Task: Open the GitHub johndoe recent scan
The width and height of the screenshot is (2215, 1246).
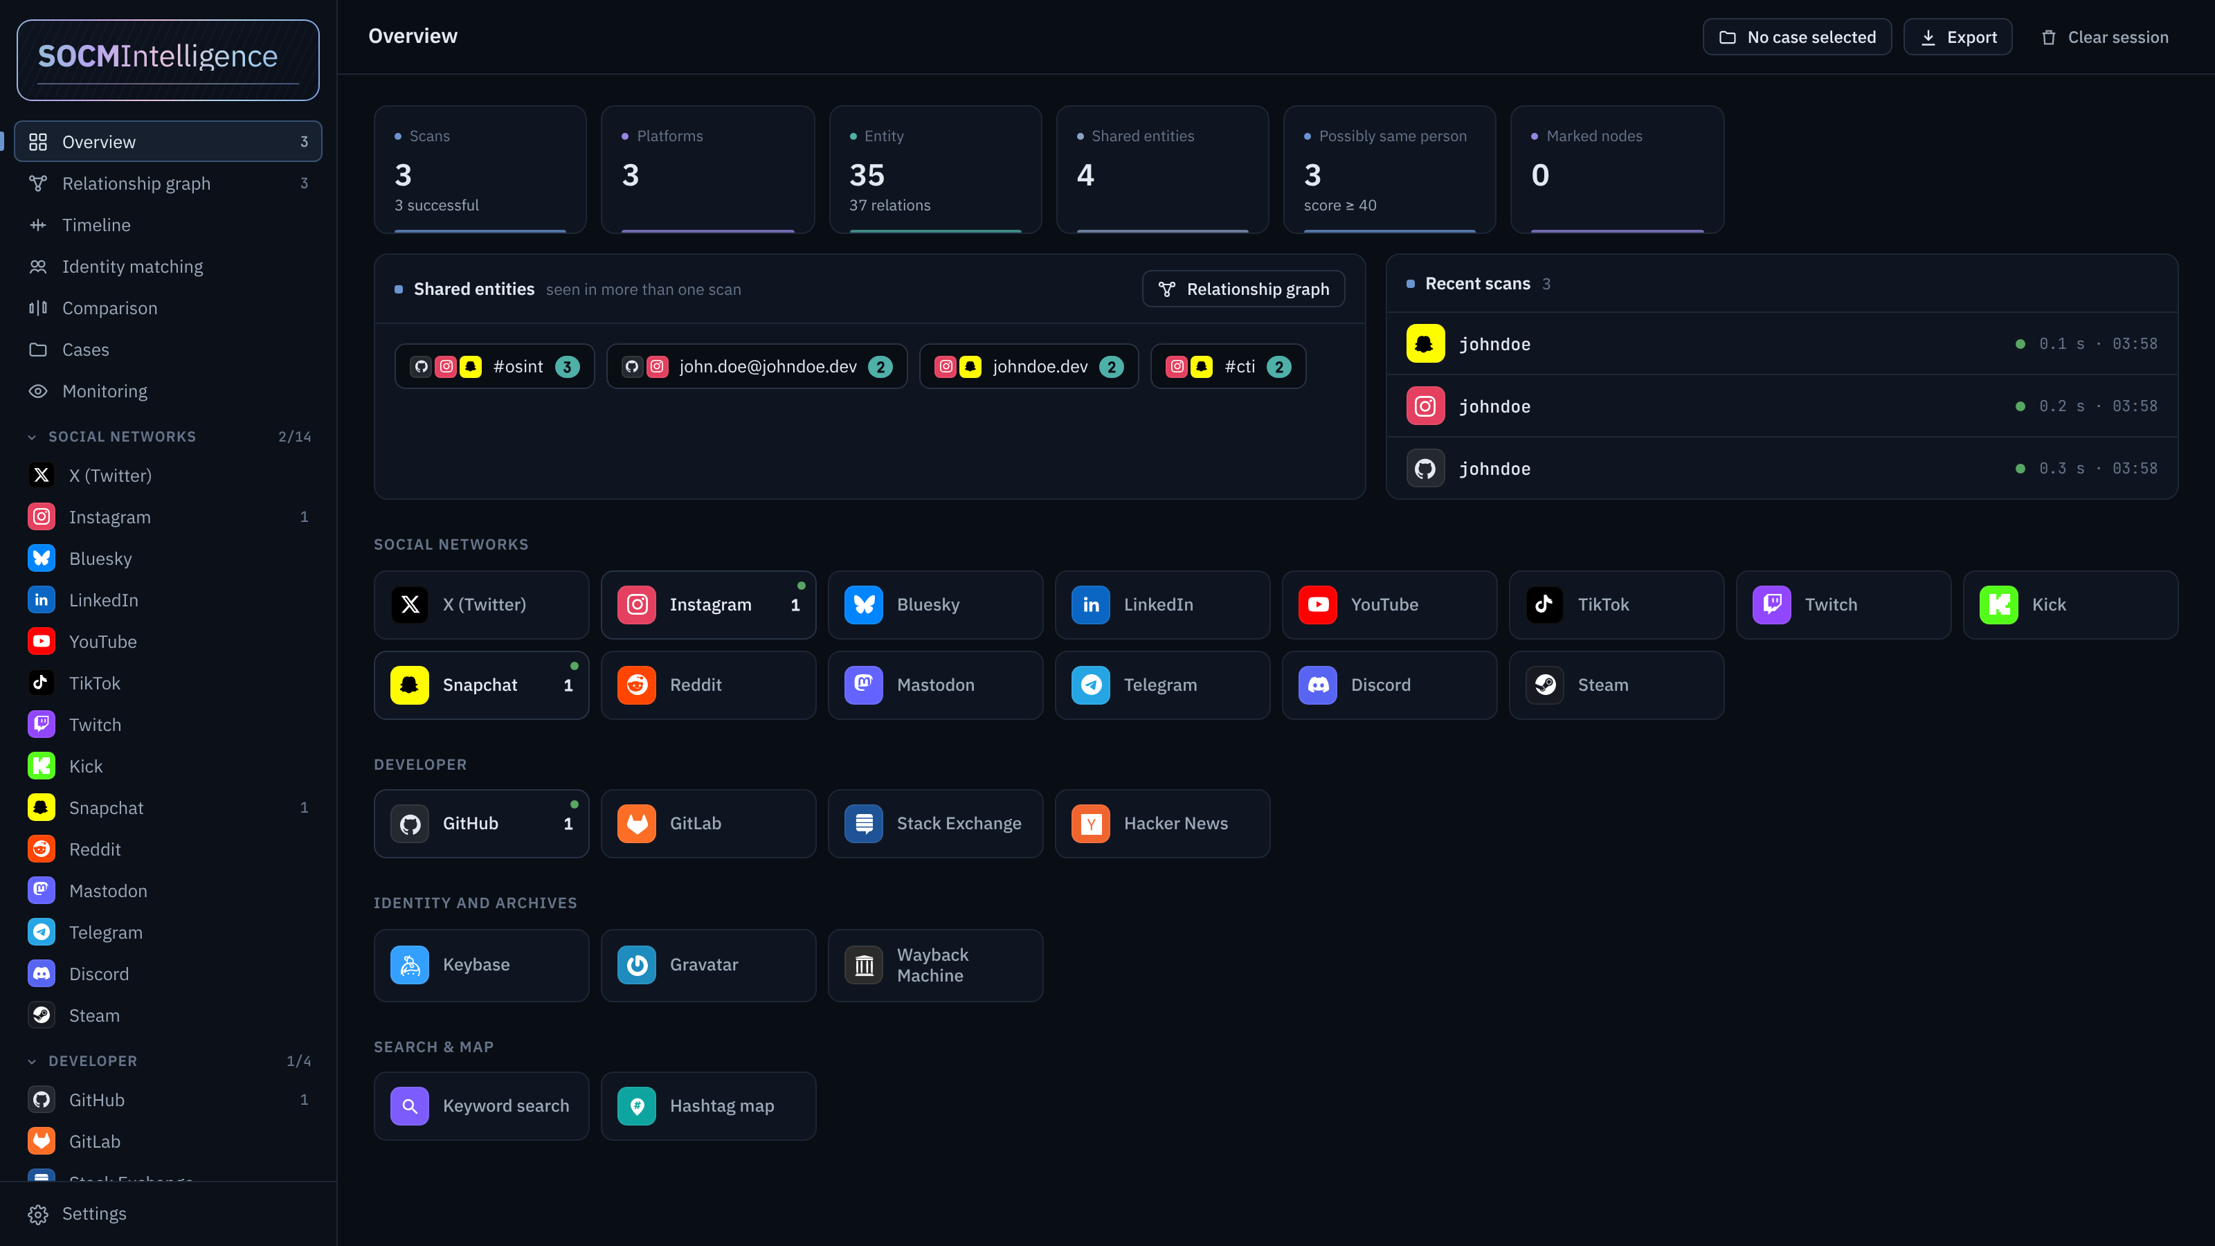Action: coord(1782,468)
